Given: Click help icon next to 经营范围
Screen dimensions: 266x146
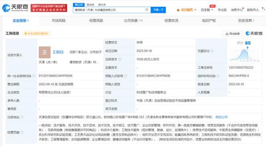Looking at the screenshot, I should tap(22, 132).
